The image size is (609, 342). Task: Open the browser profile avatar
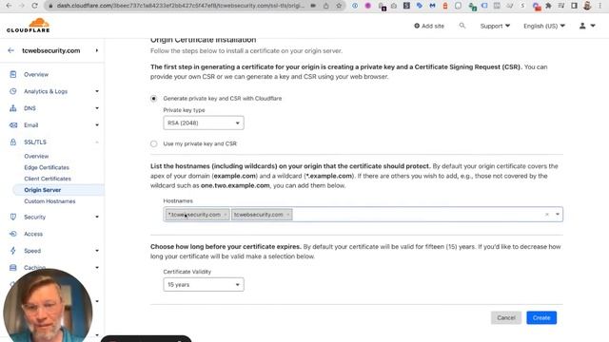tap(587, 6)
